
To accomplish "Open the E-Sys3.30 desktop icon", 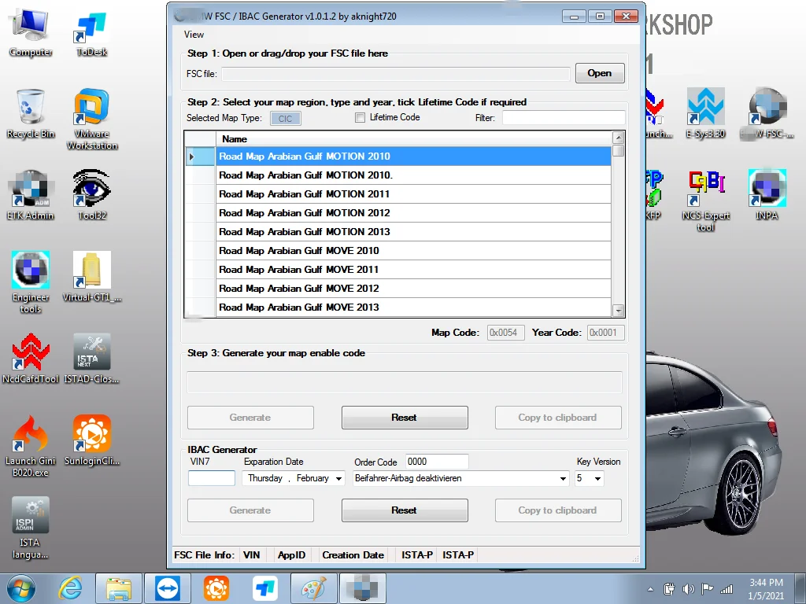I will click(705, 113).
